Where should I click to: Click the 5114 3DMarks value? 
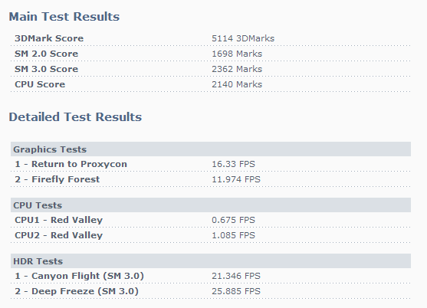tap(243, 38)
